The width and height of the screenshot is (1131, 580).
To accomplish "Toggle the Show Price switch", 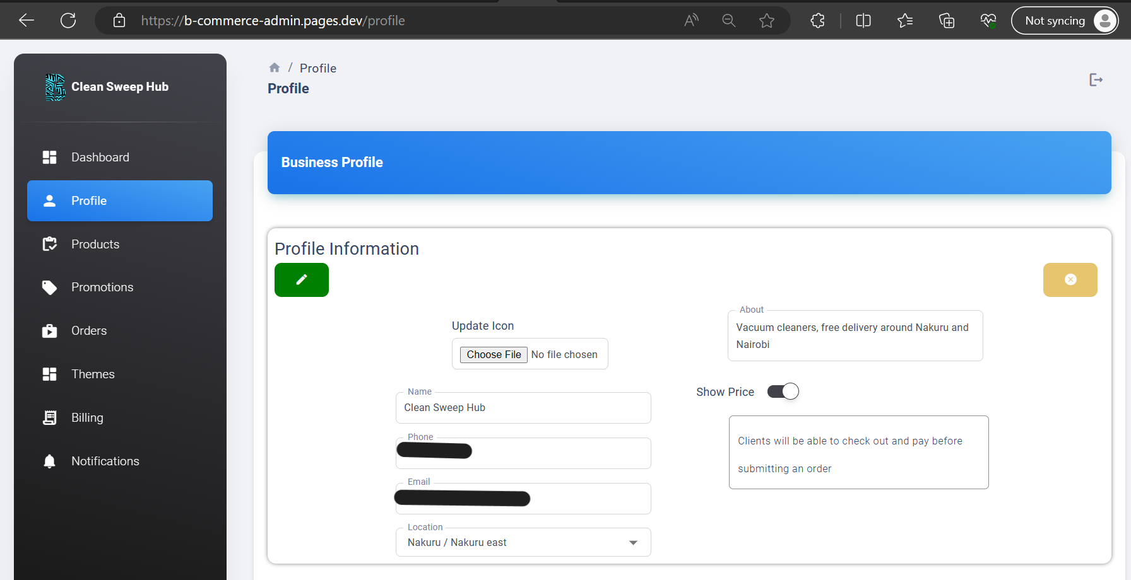I will pos(783,391).
